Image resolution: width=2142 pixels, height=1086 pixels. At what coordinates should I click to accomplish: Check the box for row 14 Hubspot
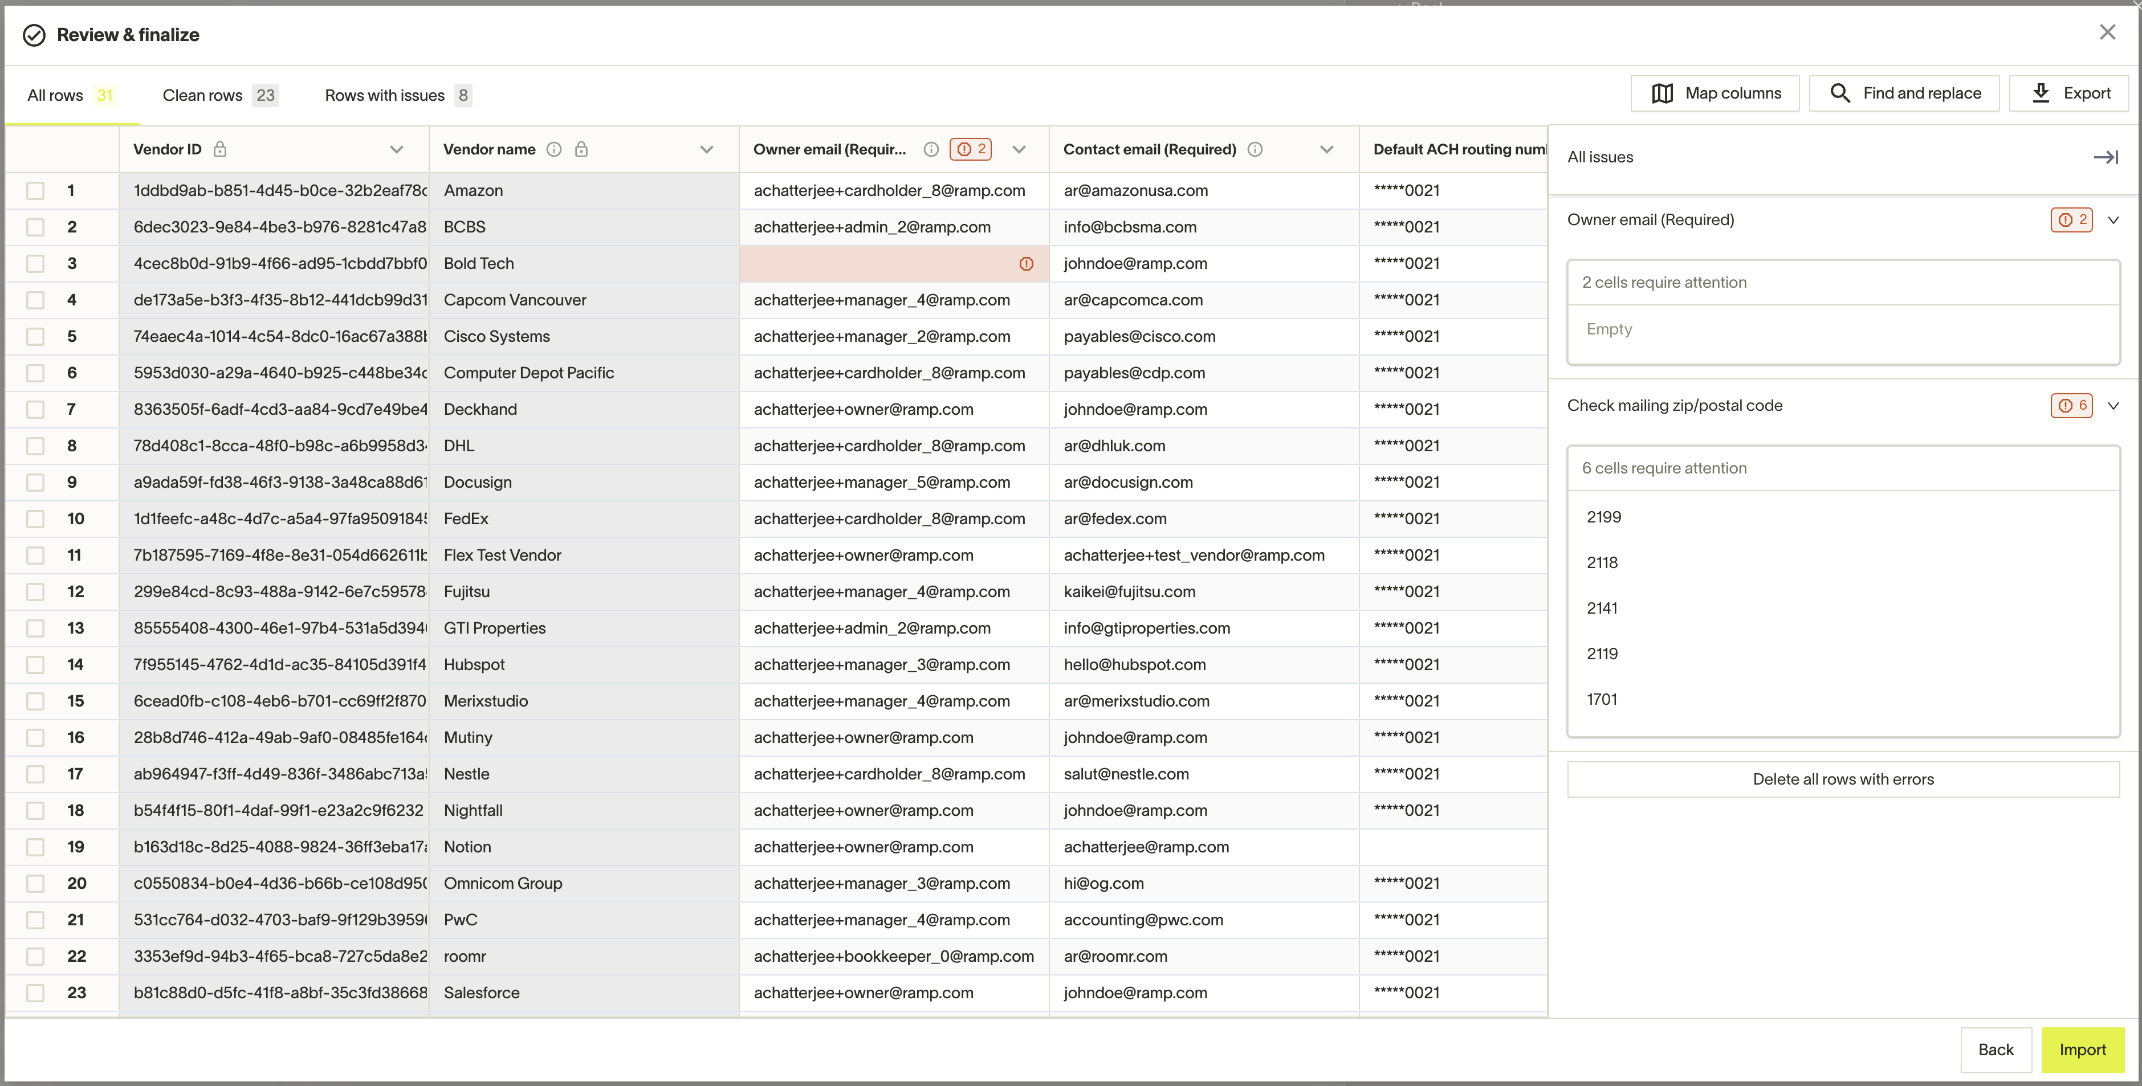click(x=35, y=665)
